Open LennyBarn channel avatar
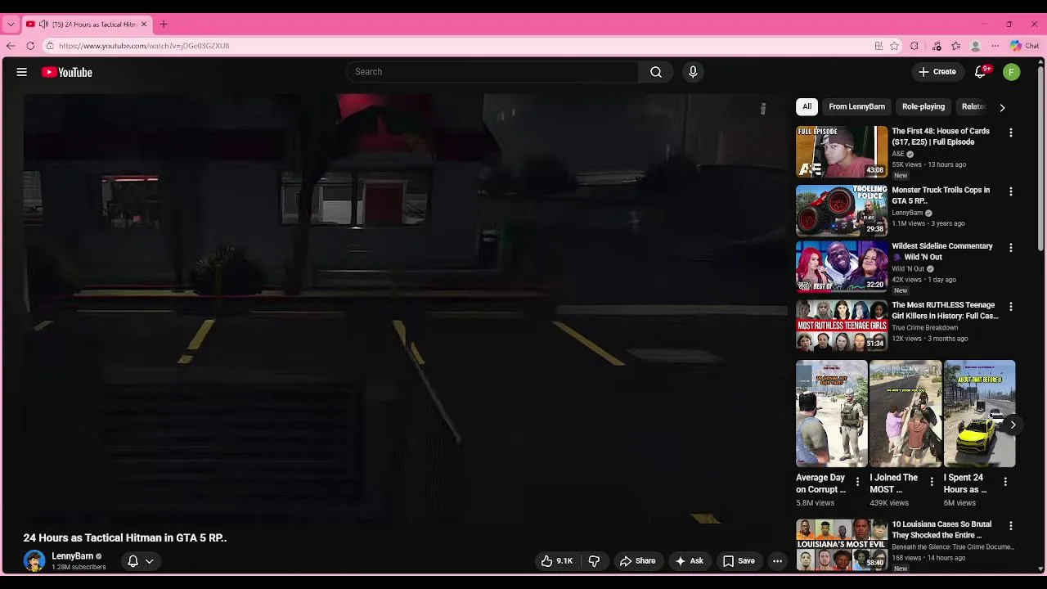 click(34, 561)
